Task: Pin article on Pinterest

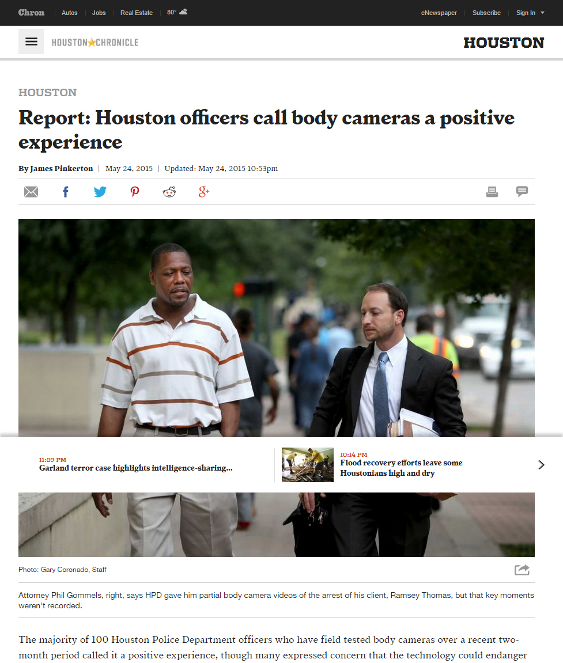Action: coord(134,192)
